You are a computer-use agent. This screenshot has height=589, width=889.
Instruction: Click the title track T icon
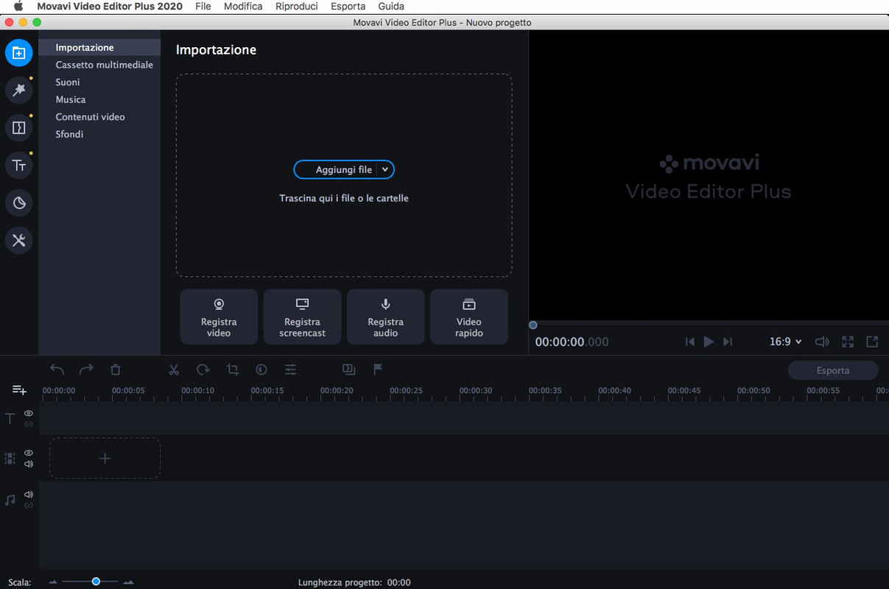(10, 419)
